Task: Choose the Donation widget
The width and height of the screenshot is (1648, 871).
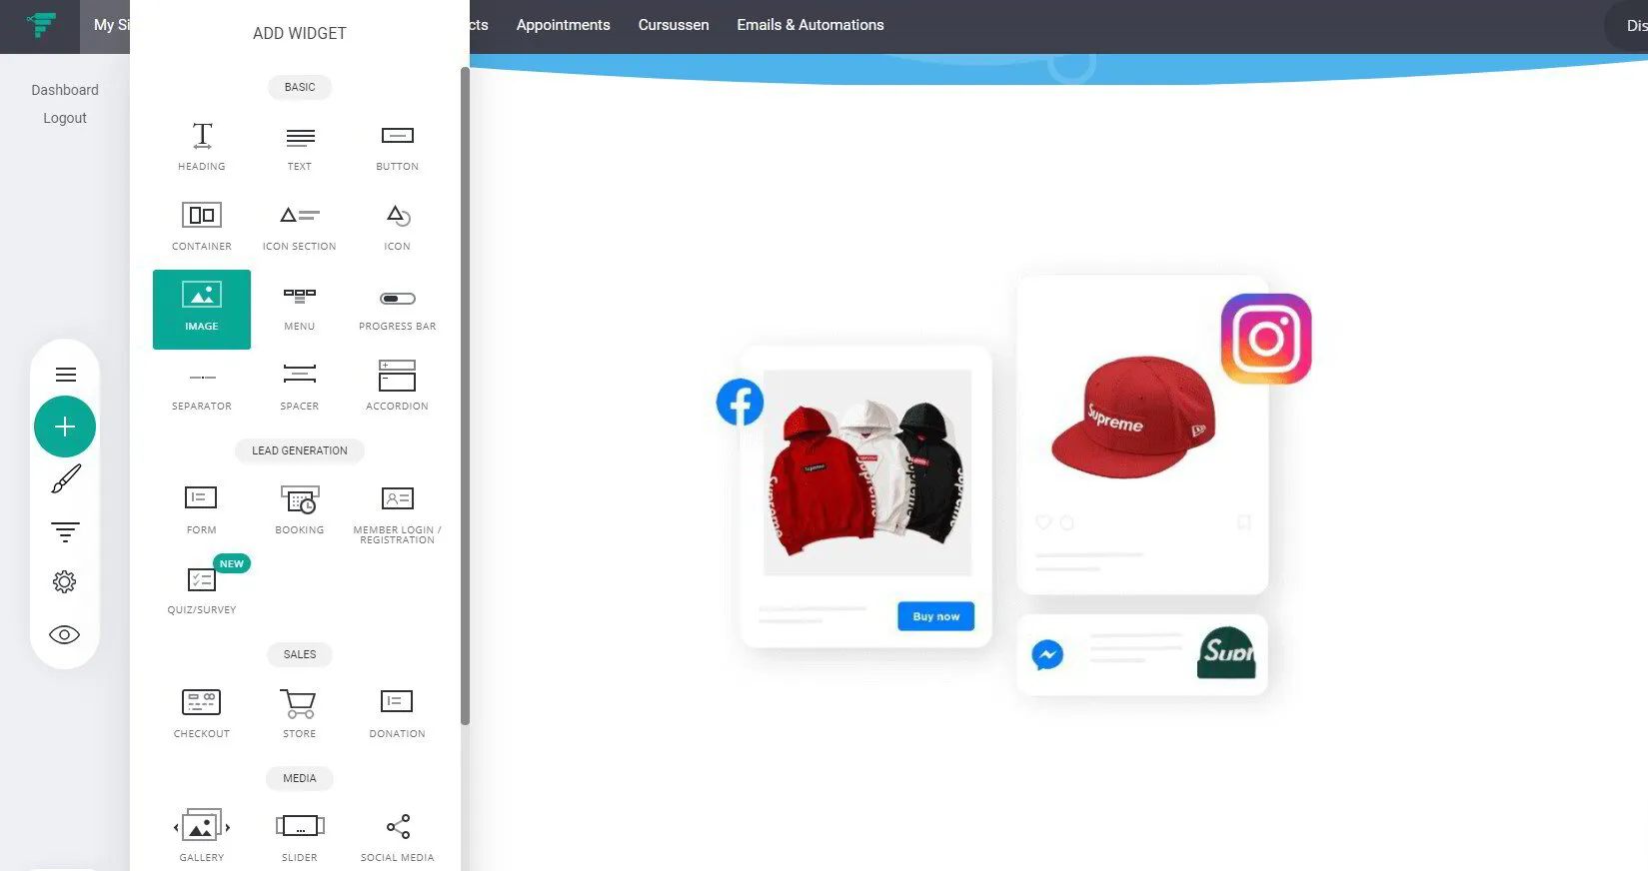Action: click(x=398, y=713)
